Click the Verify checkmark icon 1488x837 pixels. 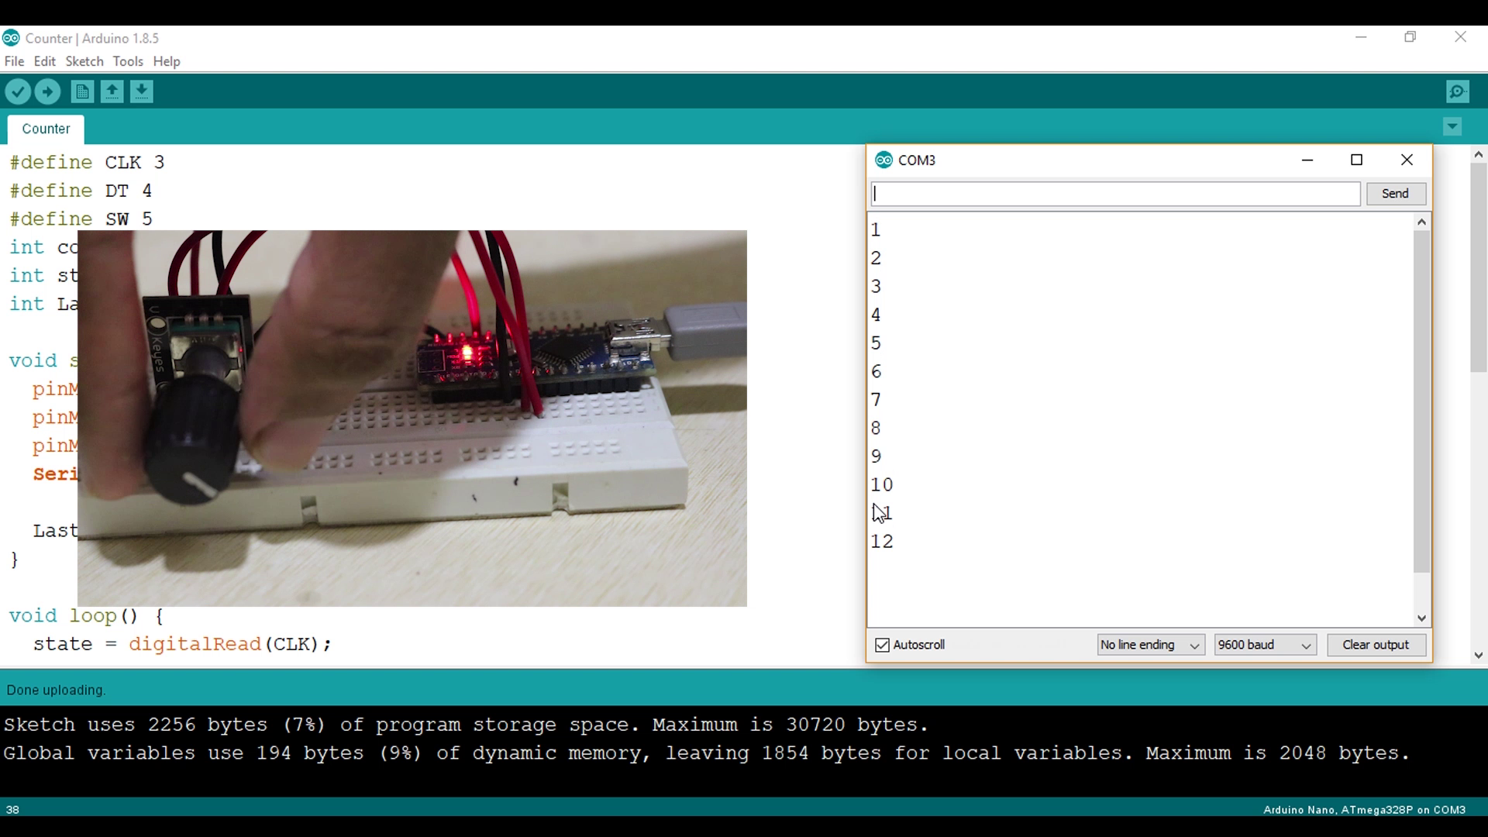click(x=18, y=91)
